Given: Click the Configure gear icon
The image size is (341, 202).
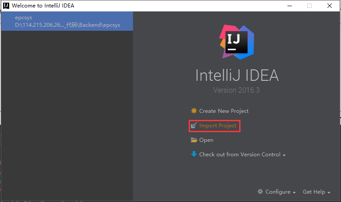Looking at the screenshot, I should point(260,192).
